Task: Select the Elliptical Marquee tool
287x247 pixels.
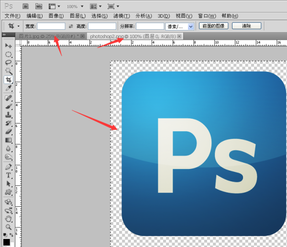Action: coord(8,55)
